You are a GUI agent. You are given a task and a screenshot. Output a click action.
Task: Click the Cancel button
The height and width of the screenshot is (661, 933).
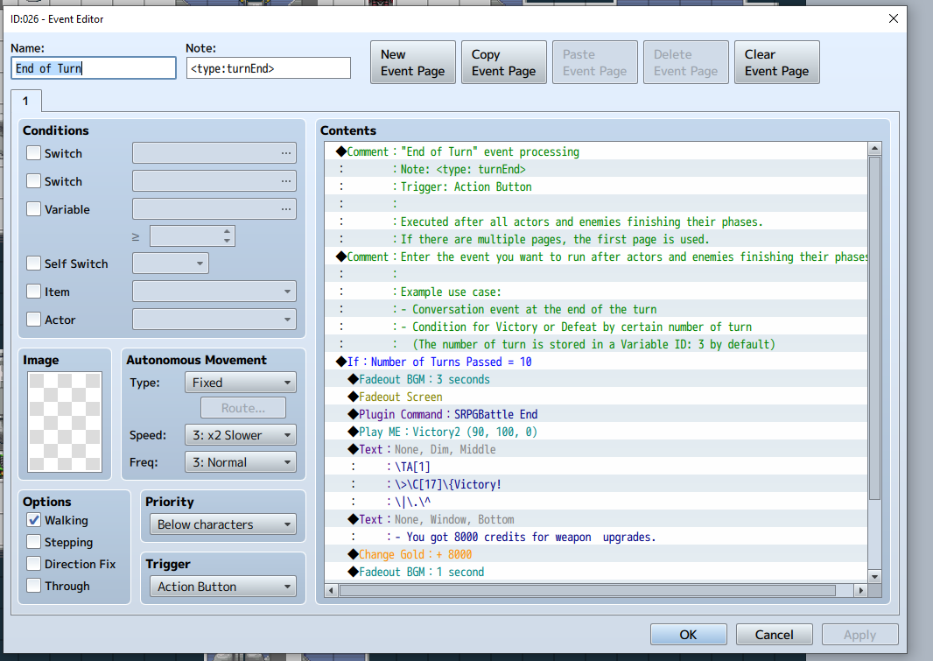click(774, 634)
